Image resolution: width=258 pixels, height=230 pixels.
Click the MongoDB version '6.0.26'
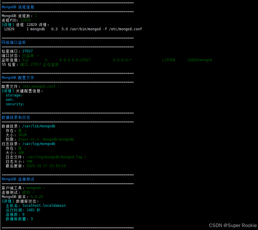coord(37,197)
